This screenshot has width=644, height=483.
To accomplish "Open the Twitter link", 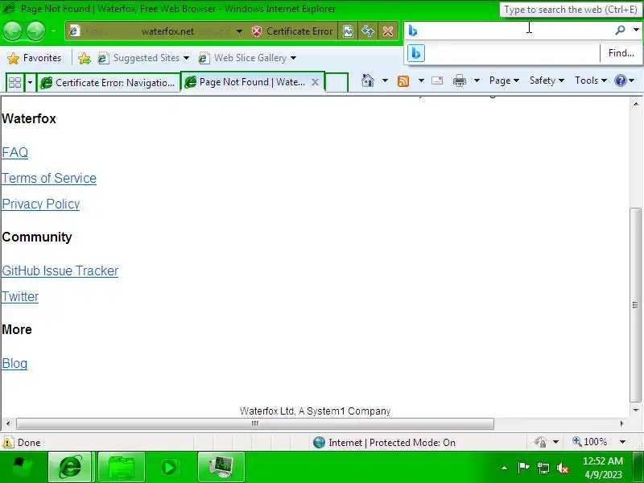I will [20, 296].
